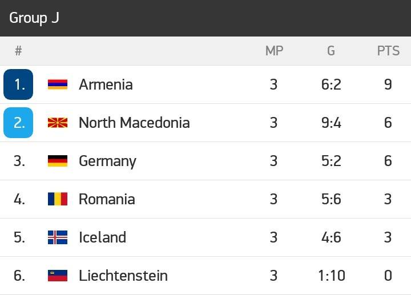Open the Liechtenstein team page
This screenshot has height=295, width=411.
(x=123, y=276)
